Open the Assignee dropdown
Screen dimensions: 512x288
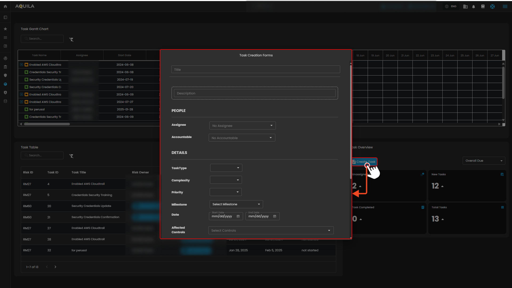(x=242, y=126)
